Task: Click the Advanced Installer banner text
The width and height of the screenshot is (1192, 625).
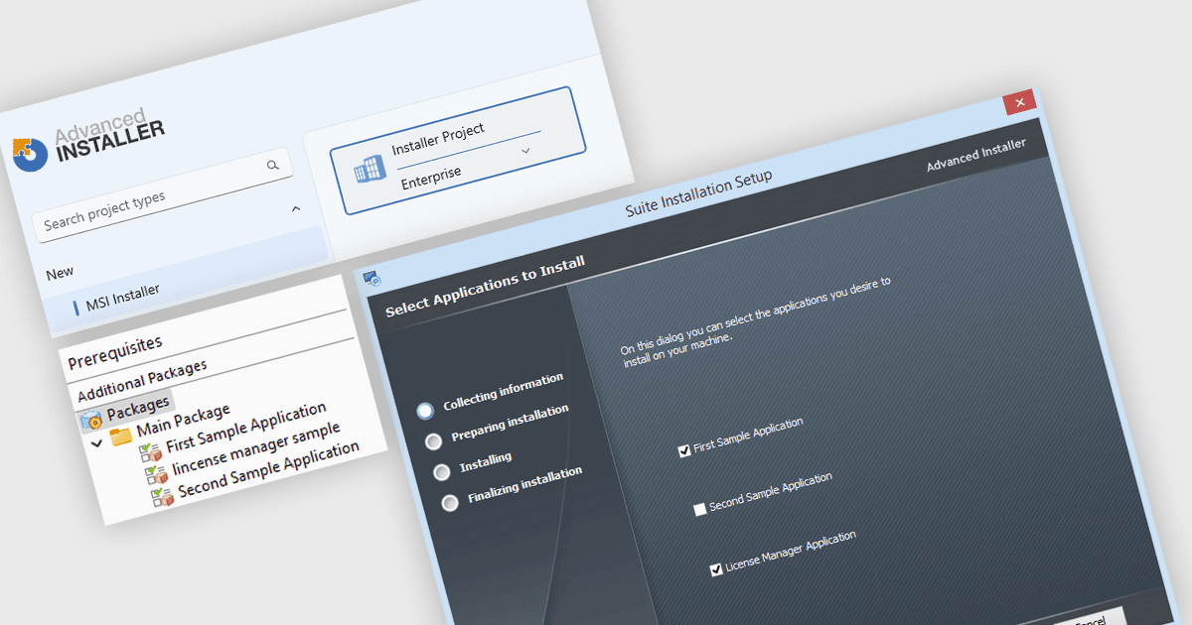Action: 976,155
